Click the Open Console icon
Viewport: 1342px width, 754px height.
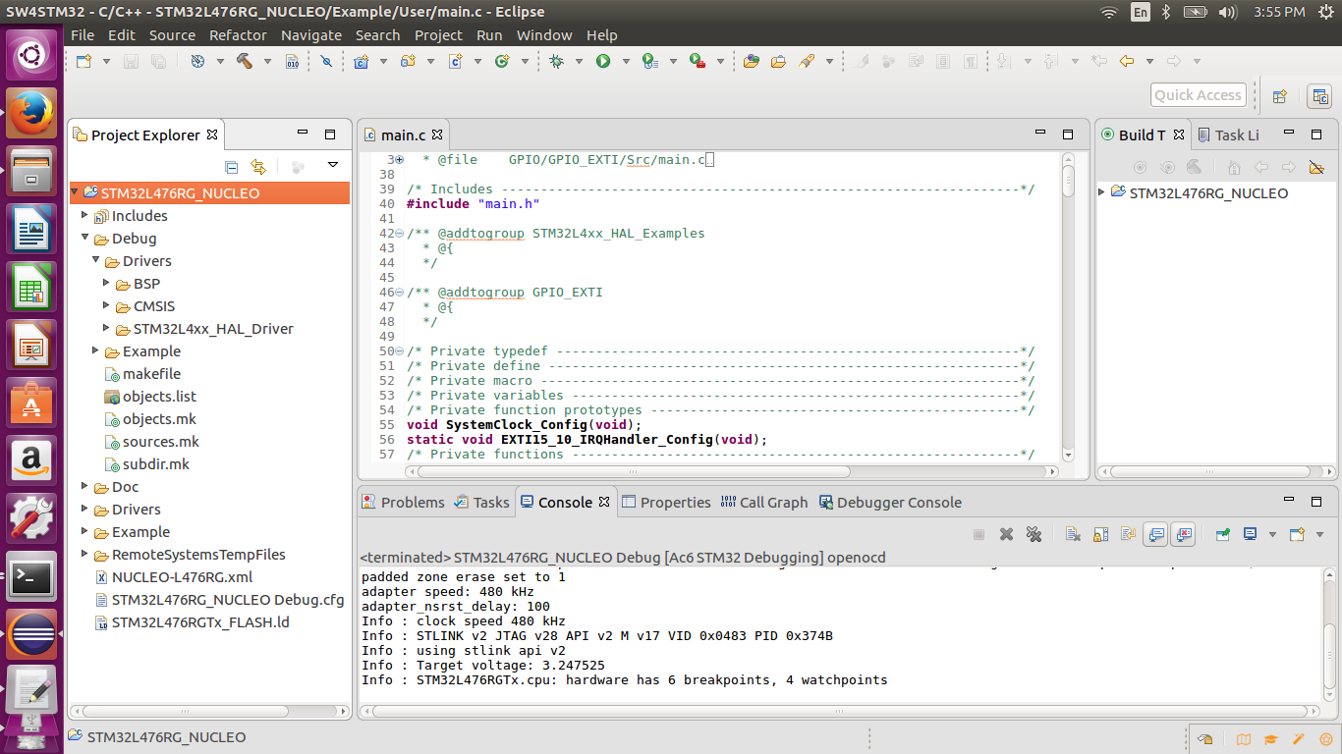point(1296,534)
